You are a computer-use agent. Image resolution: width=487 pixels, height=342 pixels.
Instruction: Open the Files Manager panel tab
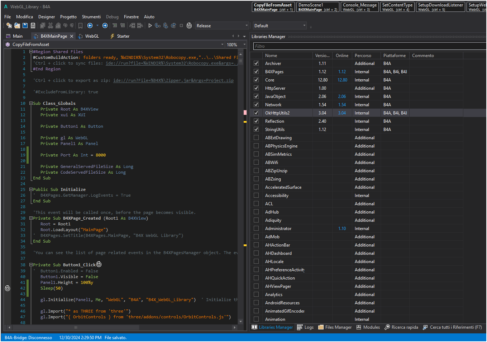click(x=335, y=327)
